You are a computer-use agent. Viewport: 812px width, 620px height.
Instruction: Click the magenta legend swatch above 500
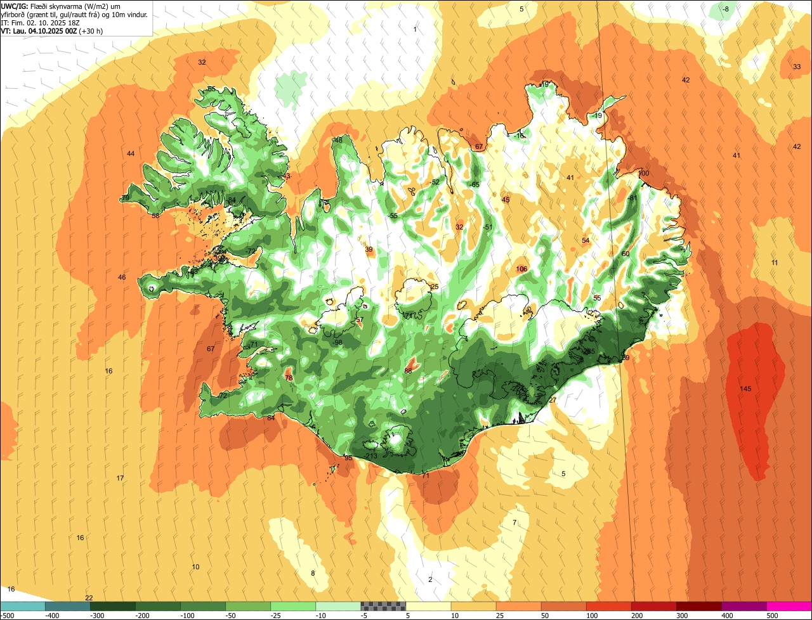coord(789,606)
